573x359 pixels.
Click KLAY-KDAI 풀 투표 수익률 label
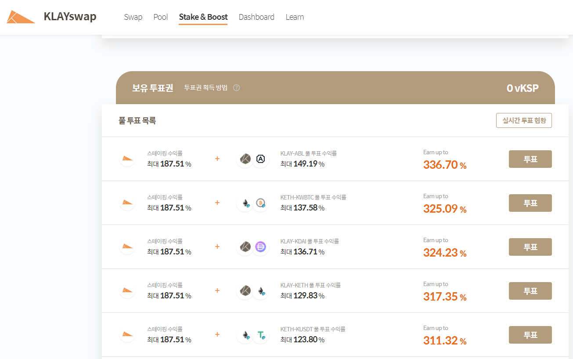[310, 241]
